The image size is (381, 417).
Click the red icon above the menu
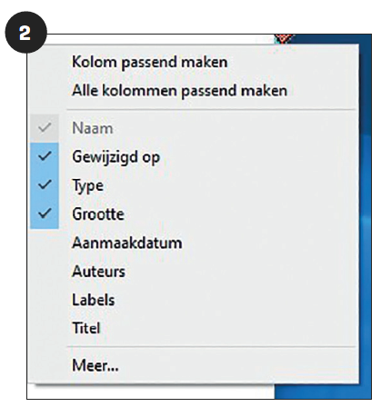(x=284, y=39)
